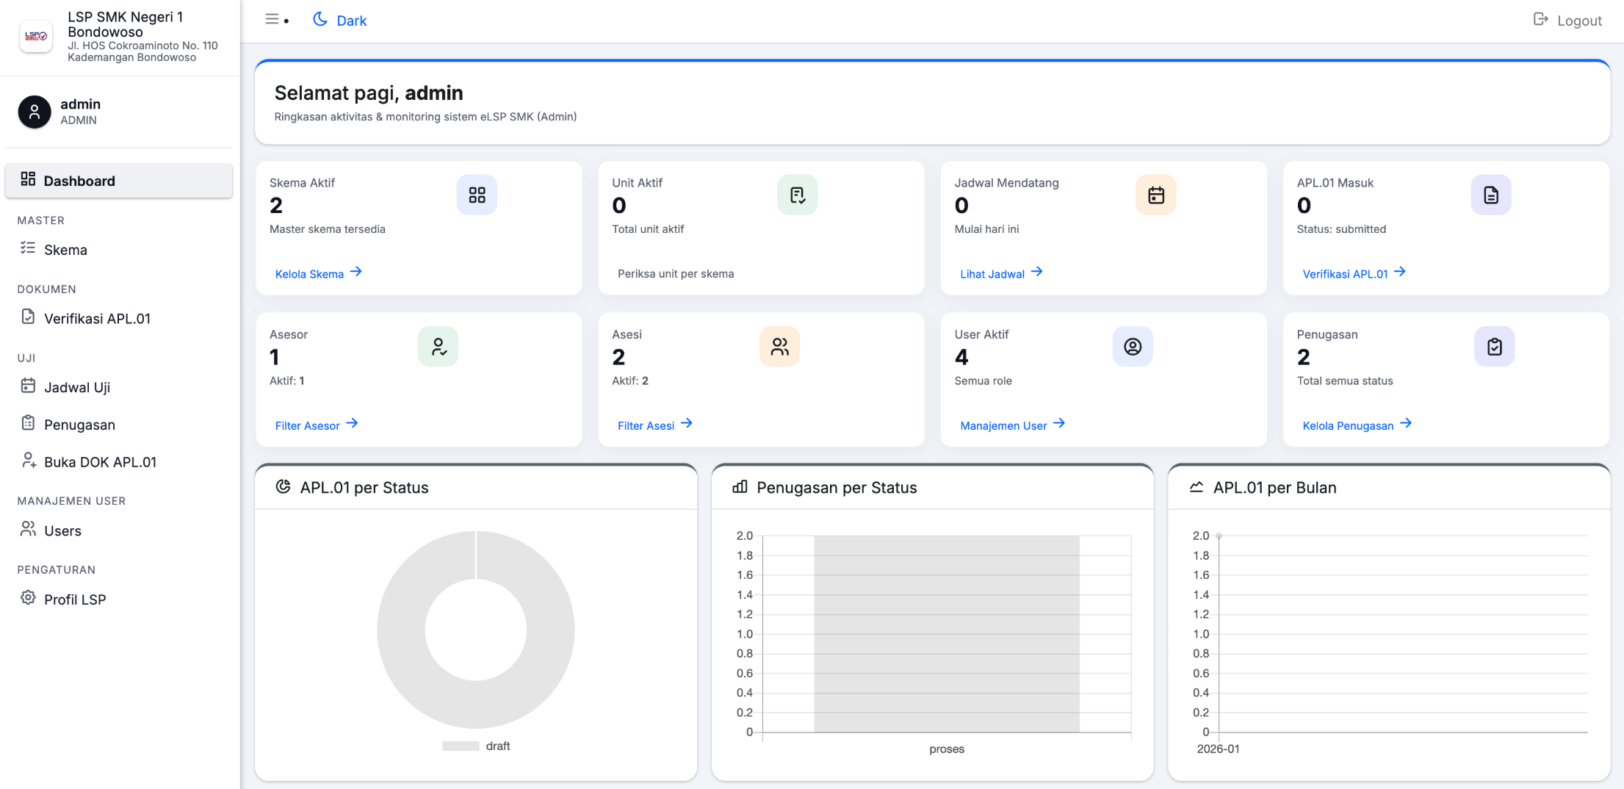
Task: Click the User Aktif profile icon
Action: (x=1132, y=347)
